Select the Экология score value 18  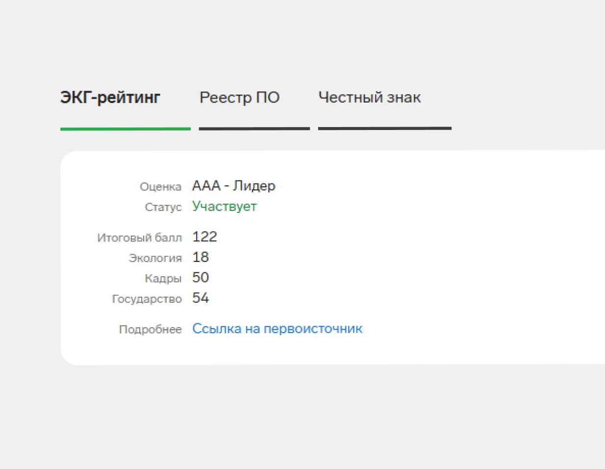[201, 257]
